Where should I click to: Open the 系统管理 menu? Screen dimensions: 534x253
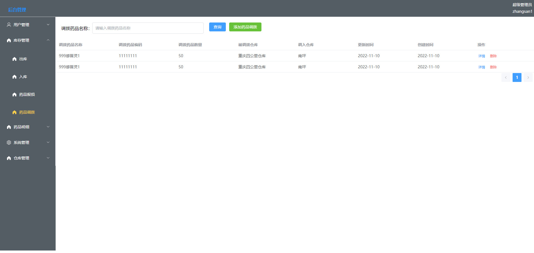click(x=28, y=142)
